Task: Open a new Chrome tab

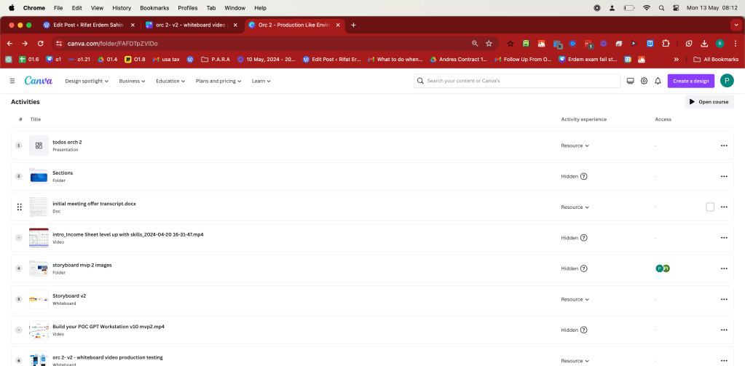Action: pos(353,25)
